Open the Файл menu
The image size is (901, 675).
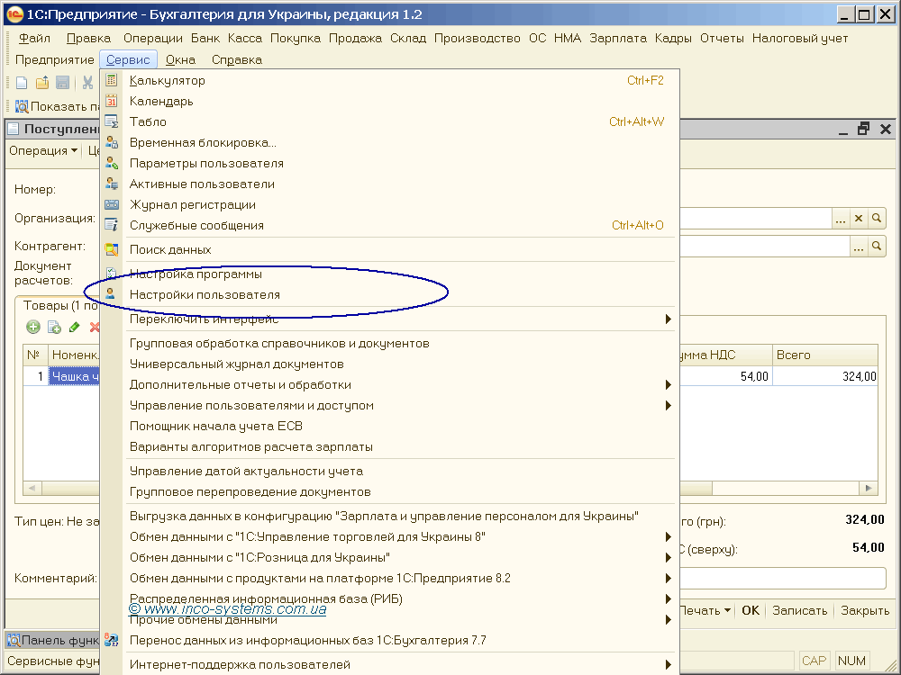click(x=34, y=38)
